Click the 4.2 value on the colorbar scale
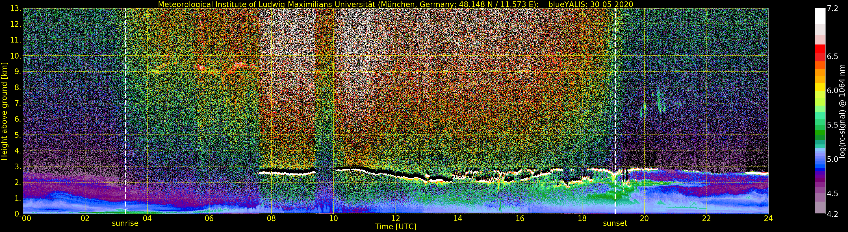 click(832, 214)
